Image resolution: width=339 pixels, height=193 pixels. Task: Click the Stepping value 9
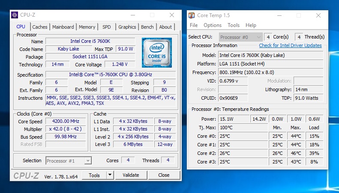pos(164,82)
